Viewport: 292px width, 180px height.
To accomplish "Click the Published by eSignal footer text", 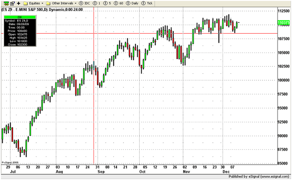I will (x=259, y=176).
